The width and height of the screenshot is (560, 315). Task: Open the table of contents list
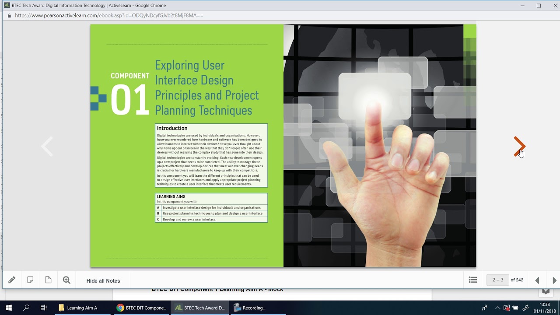click(x=473, y=280)
